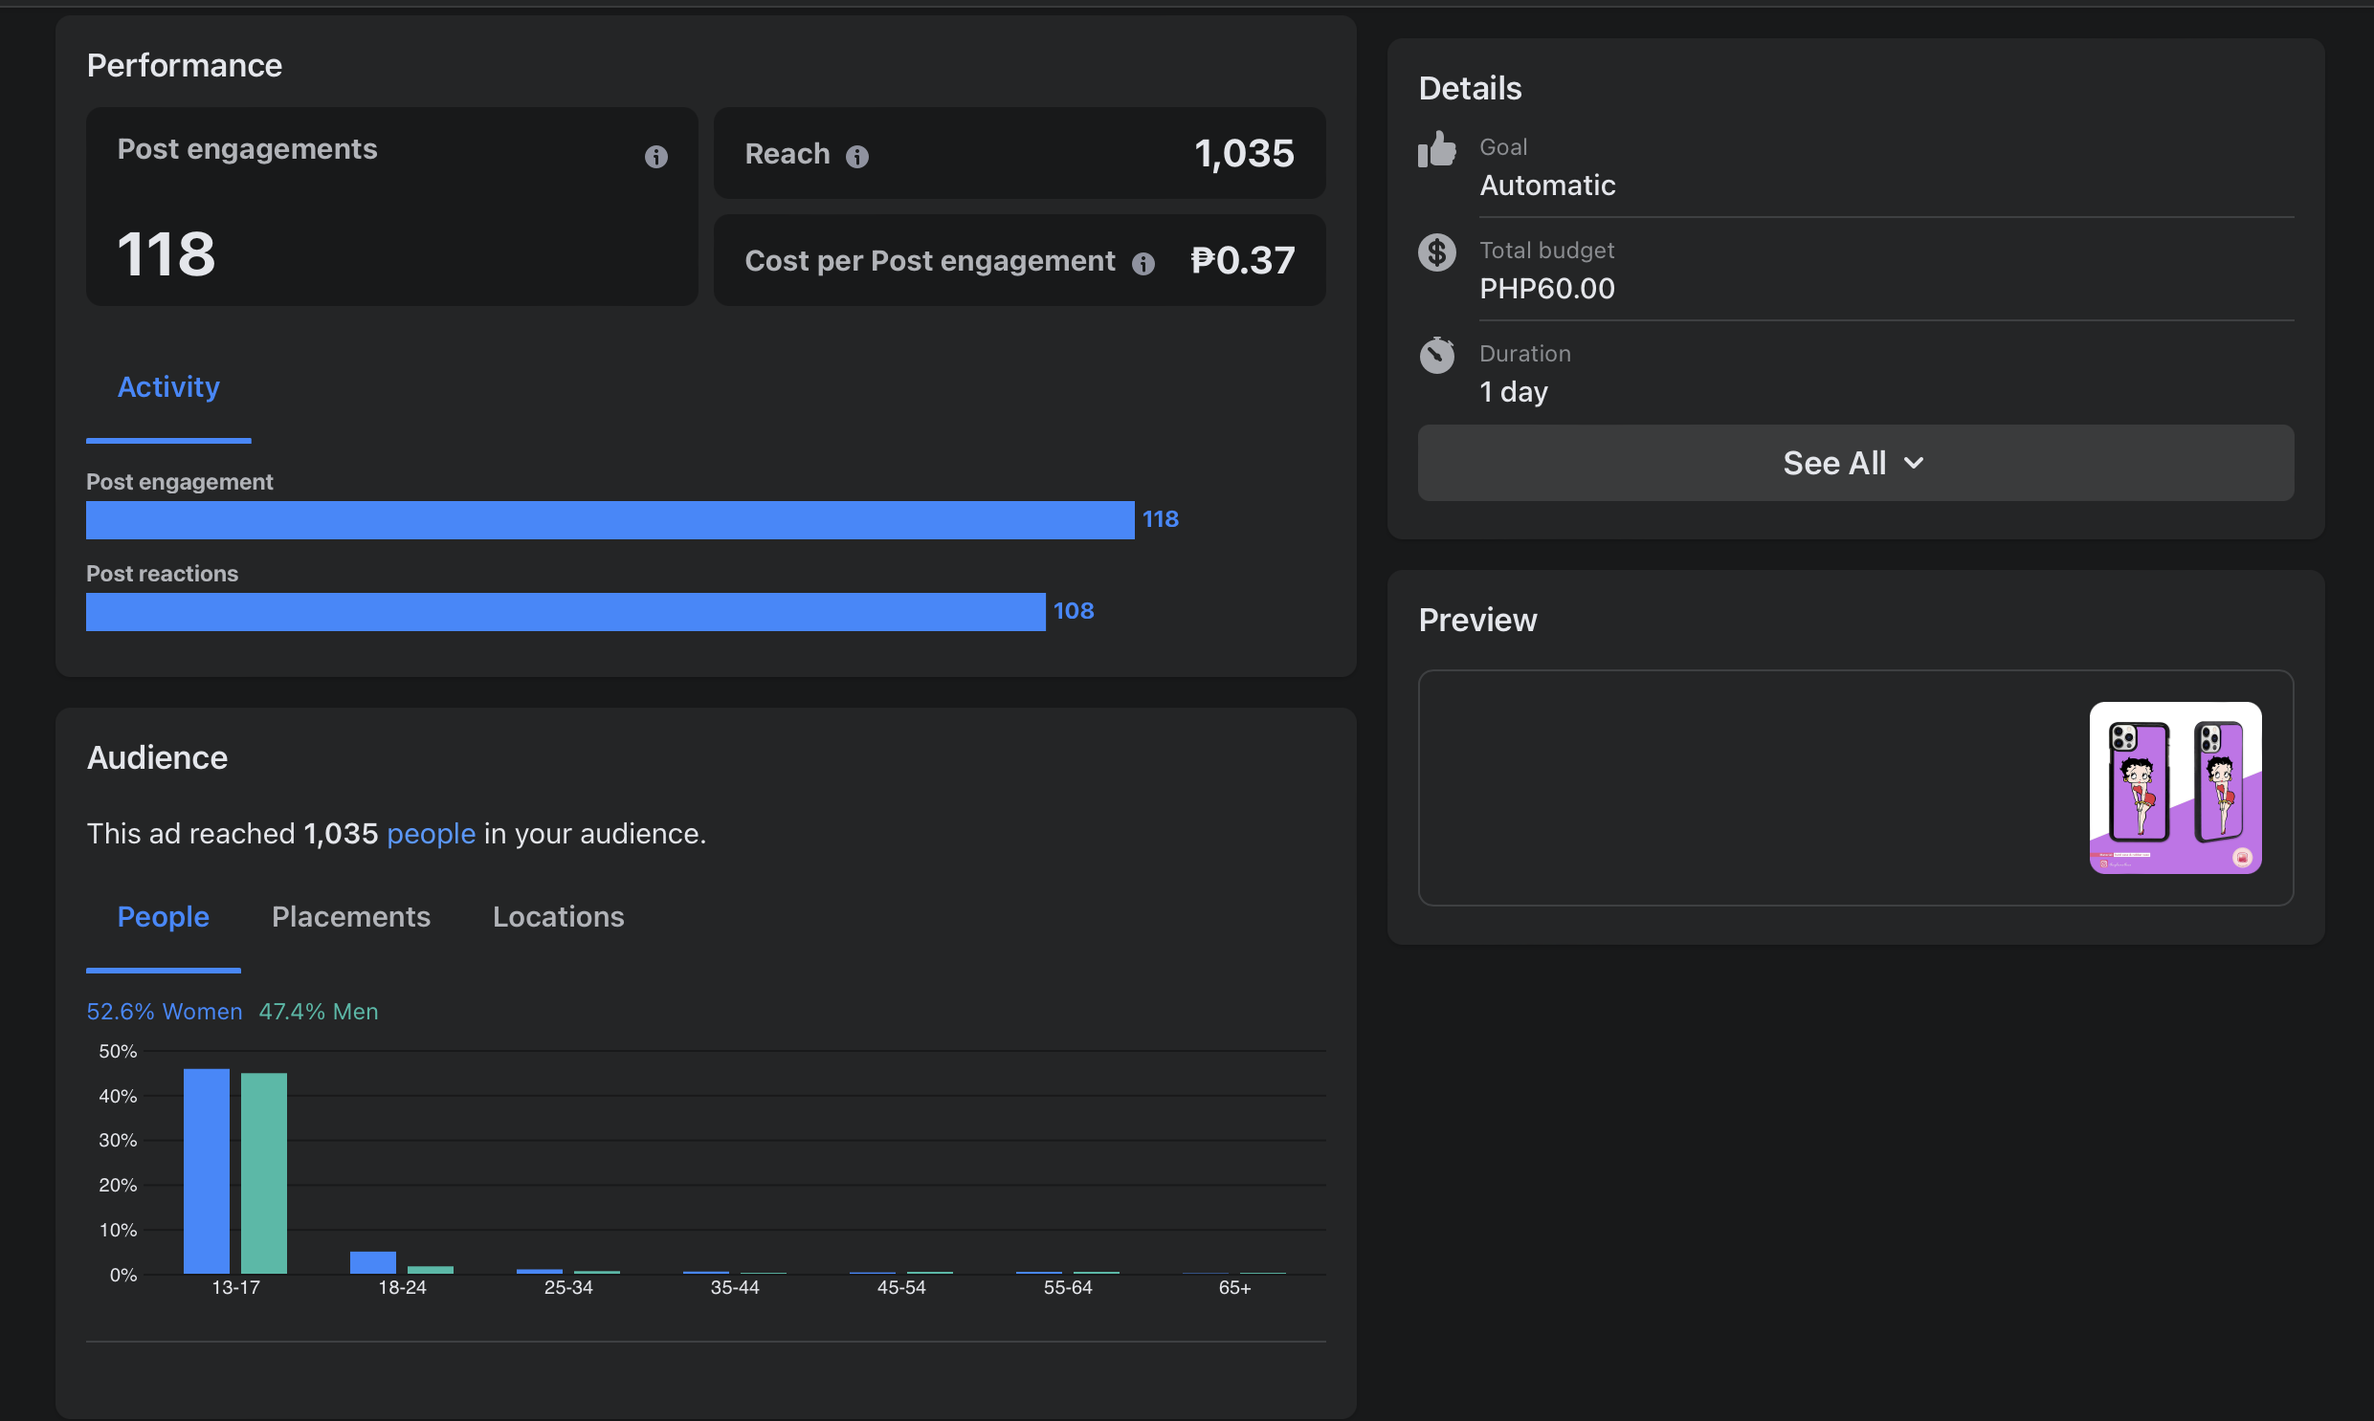Click the Total budget dollar icon

[x=1436, y=252]
